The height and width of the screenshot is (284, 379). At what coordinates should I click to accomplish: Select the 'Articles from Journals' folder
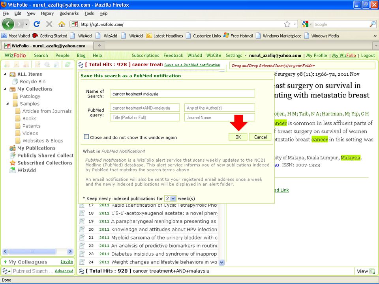point(47,111)
